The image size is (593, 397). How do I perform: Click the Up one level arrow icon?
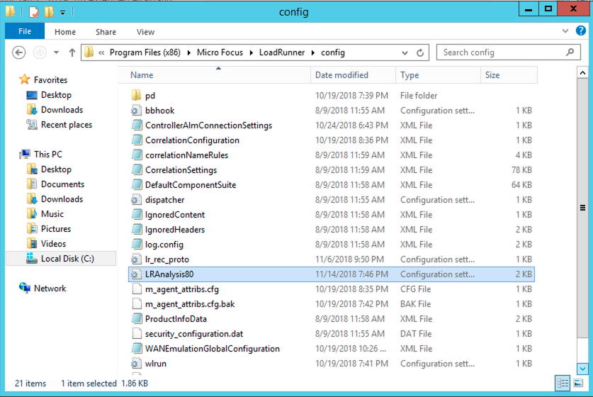point(72,52)
